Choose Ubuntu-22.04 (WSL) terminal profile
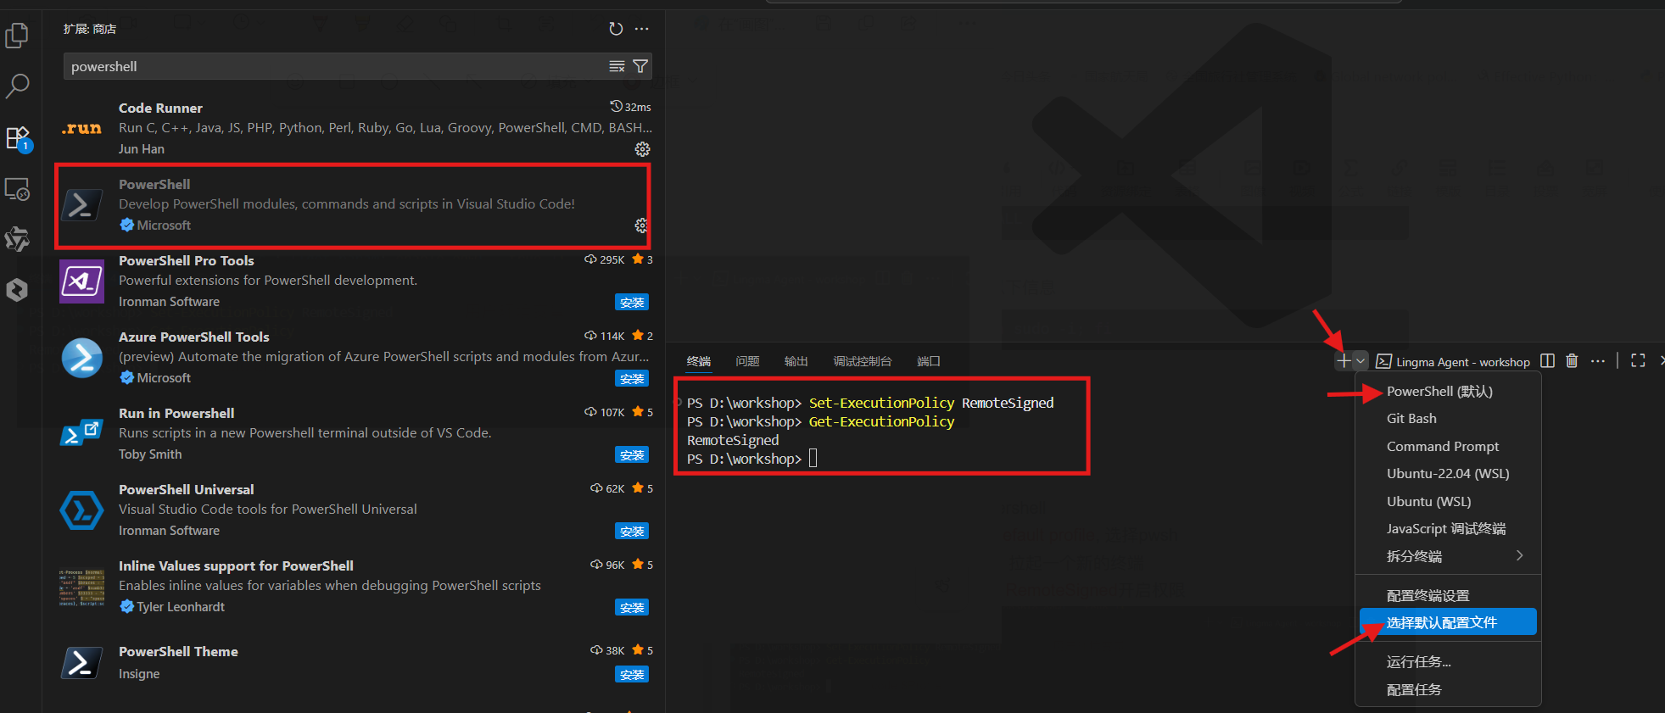1665x713 pixels. (1448, 474)
